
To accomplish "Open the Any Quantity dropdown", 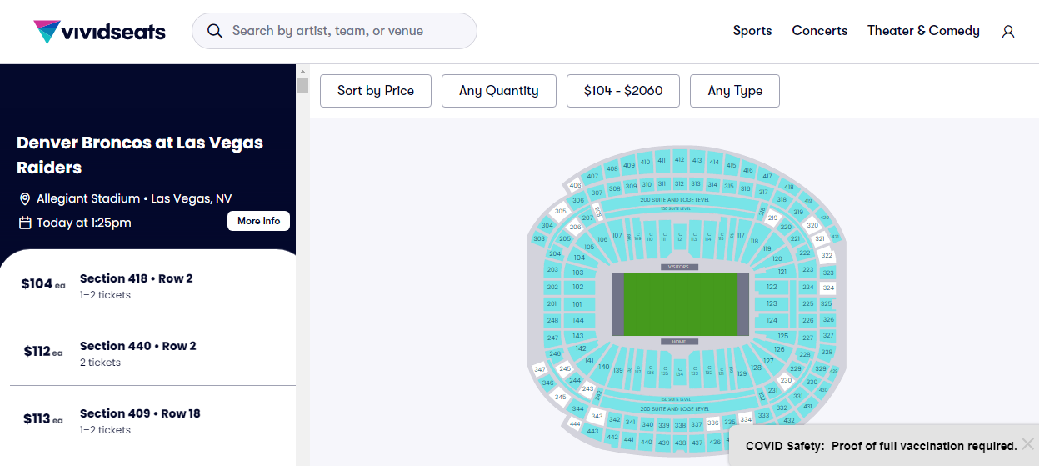I will (x=498, y=91).
